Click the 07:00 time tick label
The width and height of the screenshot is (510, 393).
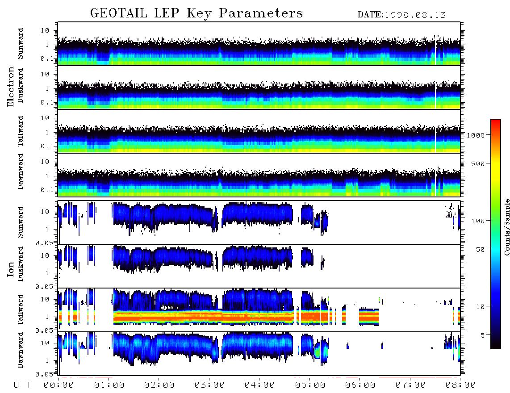pos(411,385)
